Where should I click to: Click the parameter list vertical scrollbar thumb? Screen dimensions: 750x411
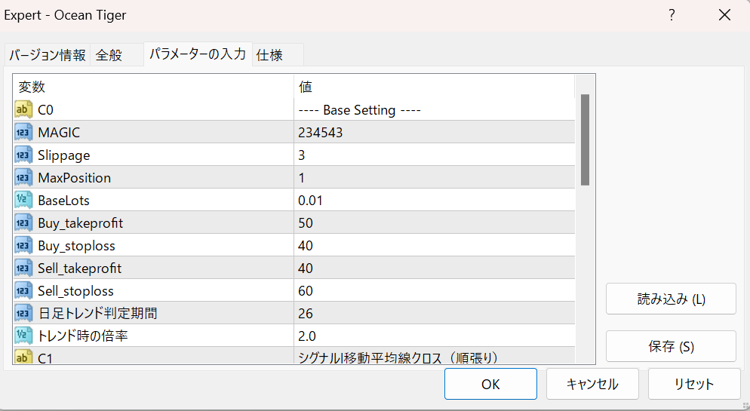click(585, 140)
